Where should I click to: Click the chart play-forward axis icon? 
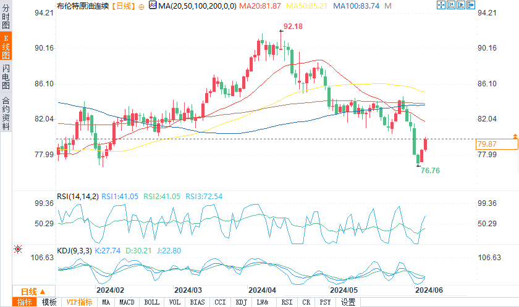coord(461,5)
